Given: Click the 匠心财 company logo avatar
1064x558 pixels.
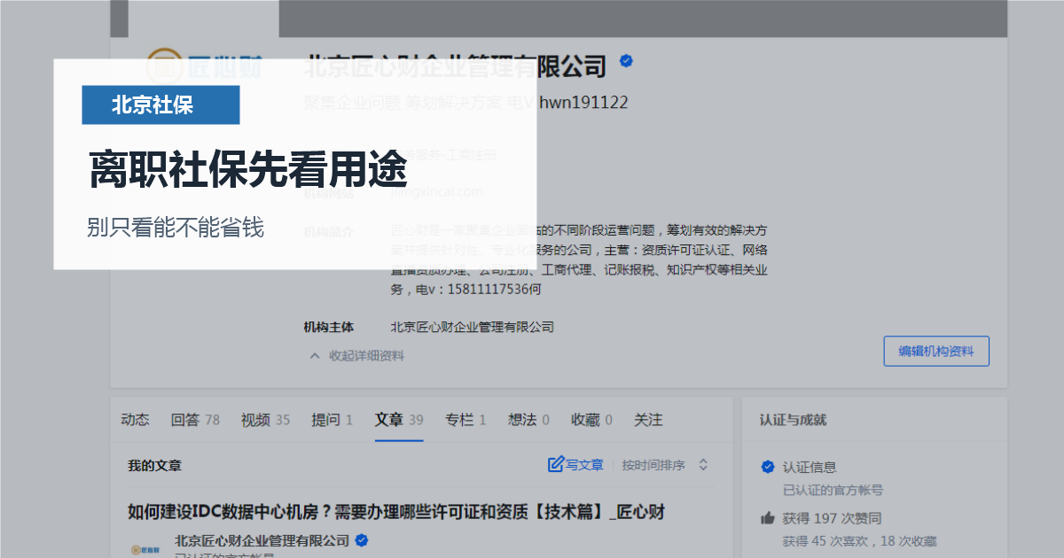Looking at the screenshot, I should tap(206, 68).
